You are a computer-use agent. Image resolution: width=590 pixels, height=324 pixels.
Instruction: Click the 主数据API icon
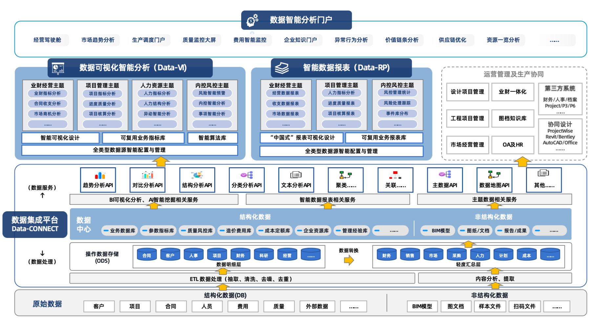pyautogui.click(x=445, y=175)
